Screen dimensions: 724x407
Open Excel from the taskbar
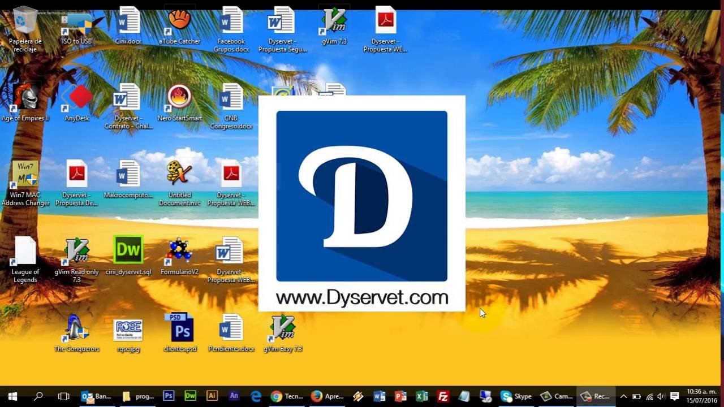point(422,396)
